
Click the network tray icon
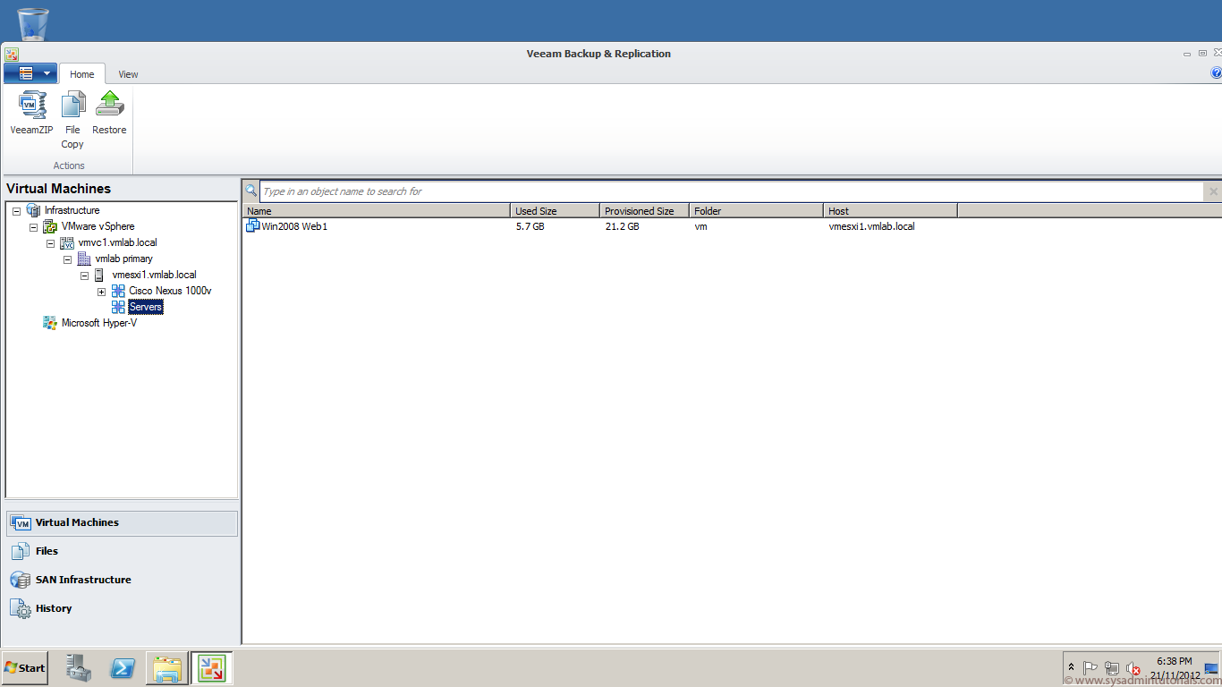pos(1112,668)
